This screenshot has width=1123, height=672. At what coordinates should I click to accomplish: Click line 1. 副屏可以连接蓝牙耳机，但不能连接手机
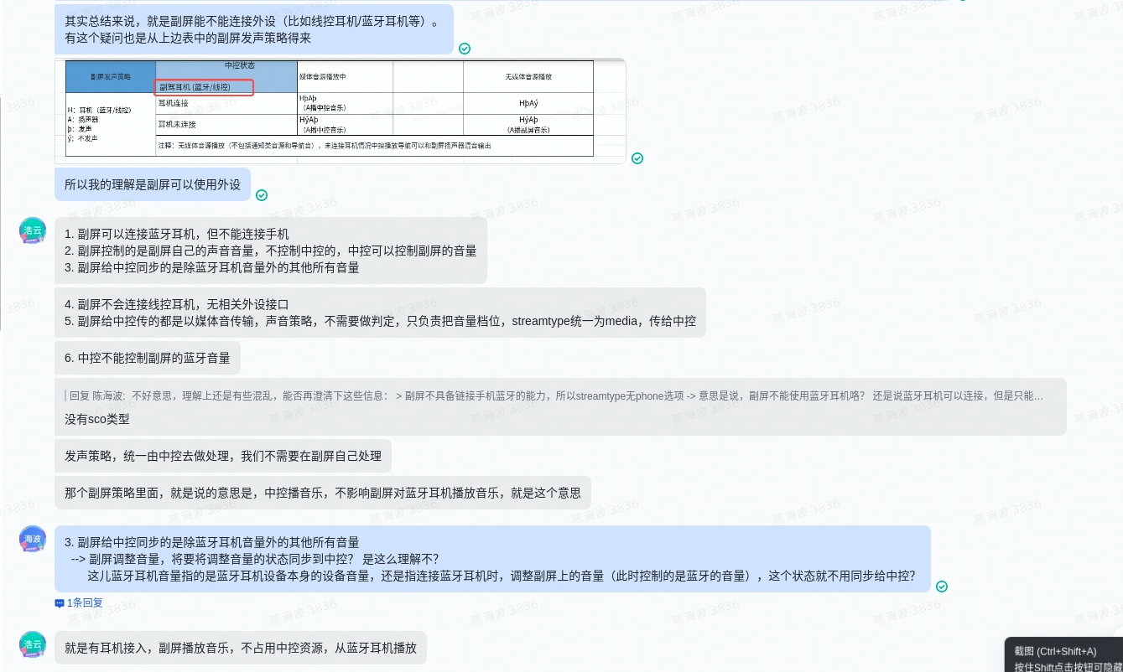pos(177,234)
